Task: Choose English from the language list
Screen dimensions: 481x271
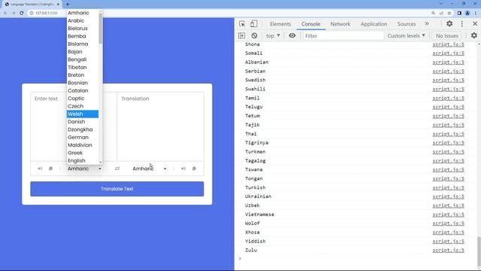Action: (x=83, y=160)
